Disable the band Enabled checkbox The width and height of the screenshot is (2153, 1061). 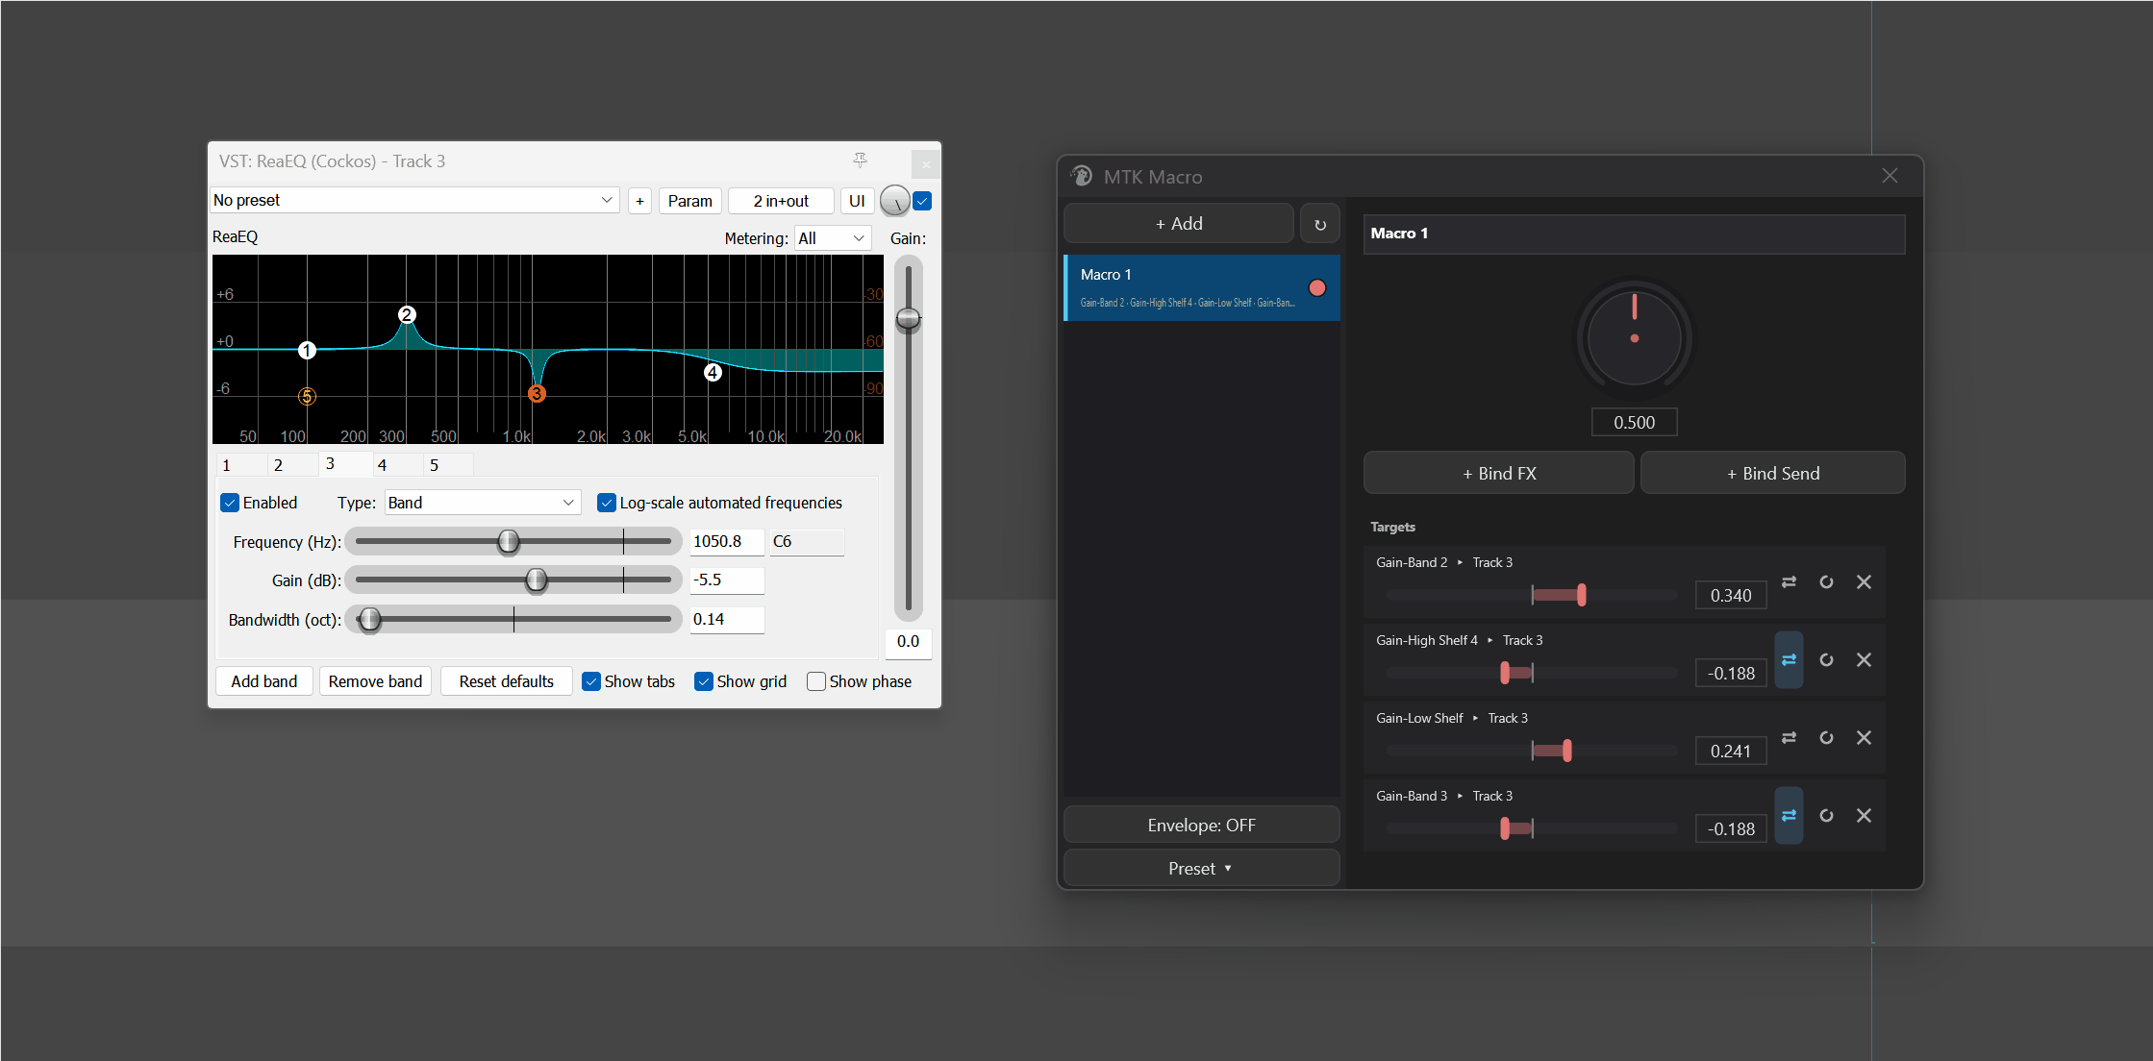coord(230,503)
